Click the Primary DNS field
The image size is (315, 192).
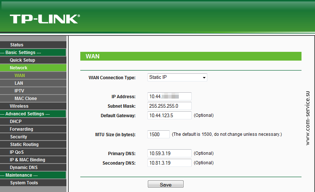(169, 153)
